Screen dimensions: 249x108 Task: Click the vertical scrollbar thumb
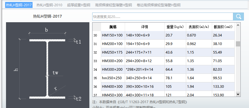tap(238, 44)
